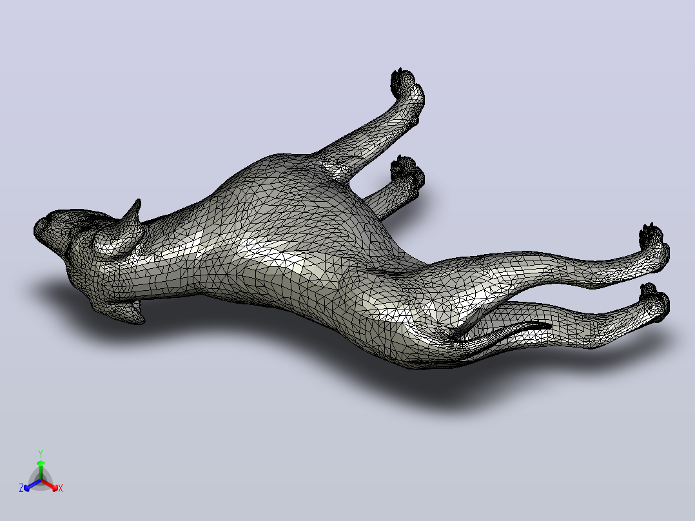Click the green Y axis arrow

point(41,470)
